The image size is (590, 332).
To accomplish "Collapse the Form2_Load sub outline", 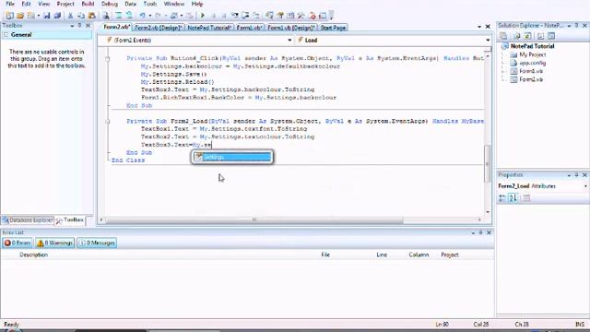I will (x=108, y=121).
